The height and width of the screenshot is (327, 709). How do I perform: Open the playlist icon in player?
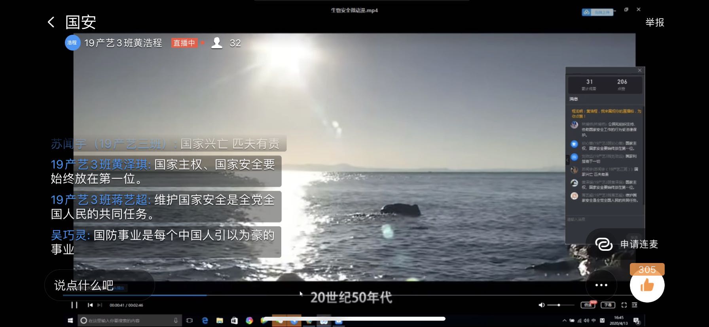(635, 305)
